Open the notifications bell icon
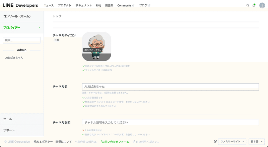268x147 pixels. pos(254,5)
